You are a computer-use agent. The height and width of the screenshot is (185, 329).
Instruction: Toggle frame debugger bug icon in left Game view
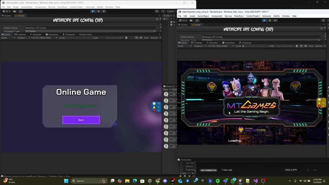tap(126, 38)
